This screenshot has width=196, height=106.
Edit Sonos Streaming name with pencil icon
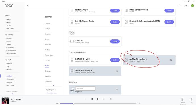[91, 70]
